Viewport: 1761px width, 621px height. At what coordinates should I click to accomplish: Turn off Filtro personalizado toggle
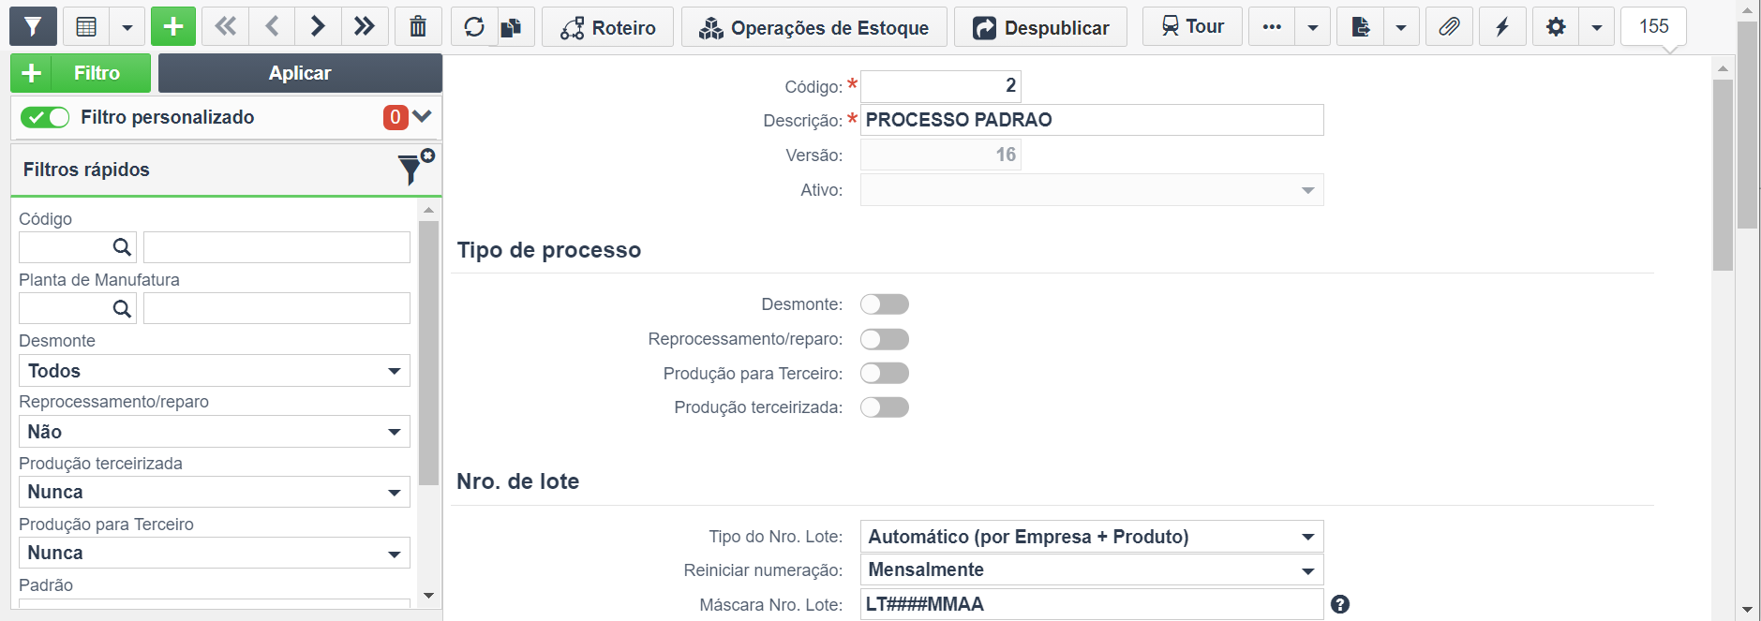coord(45,117)
